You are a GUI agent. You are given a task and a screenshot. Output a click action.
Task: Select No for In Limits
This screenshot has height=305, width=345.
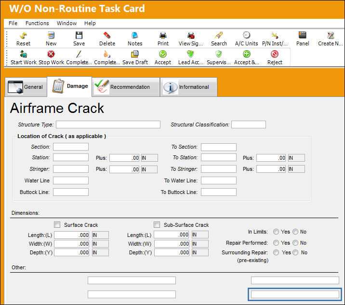pos(295,232)
